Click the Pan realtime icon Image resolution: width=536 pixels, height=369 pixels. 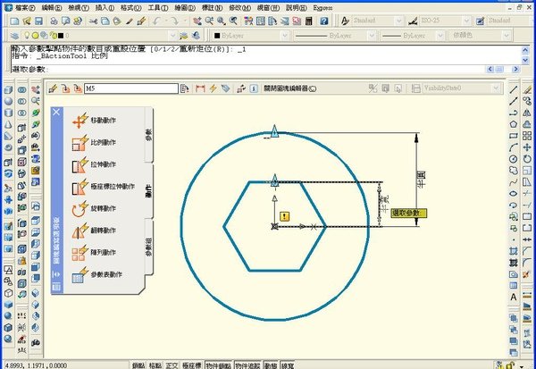(x=197, y=21)
